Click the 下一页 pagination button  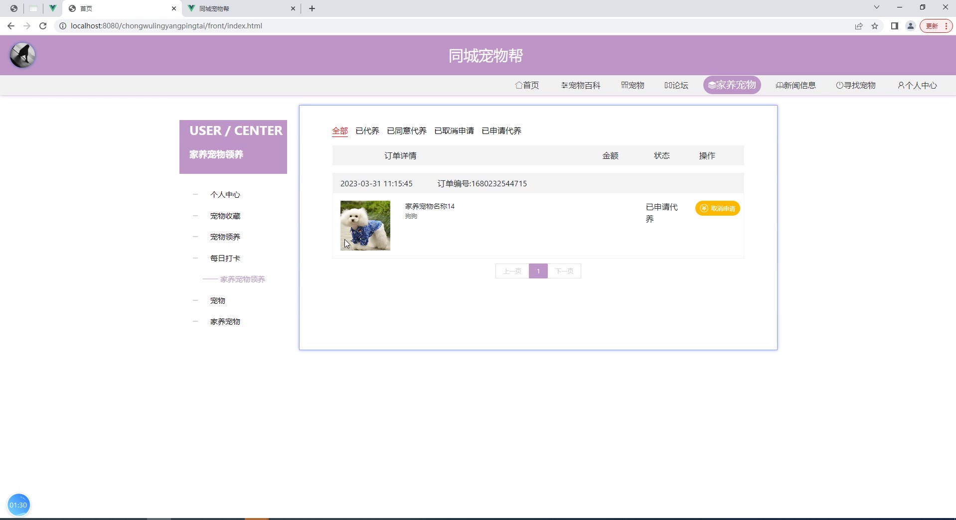click(564, 271)
